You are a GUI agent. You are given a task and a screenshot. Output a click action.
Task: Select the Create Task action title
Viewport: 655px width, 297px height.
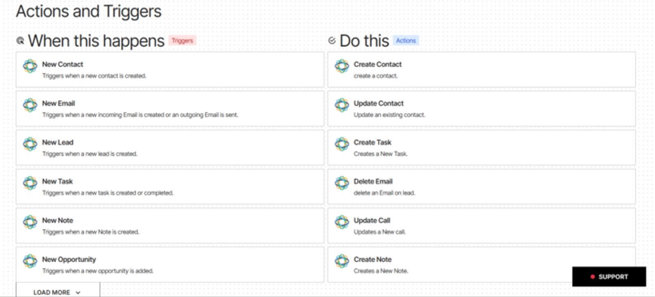pyautogui.click(x=373, y=142)
